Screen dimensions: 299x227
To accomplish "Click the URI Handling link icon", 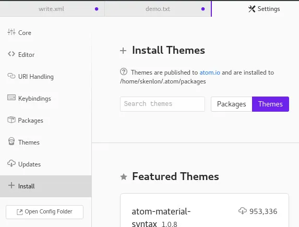I will click(x=11, y=76).
